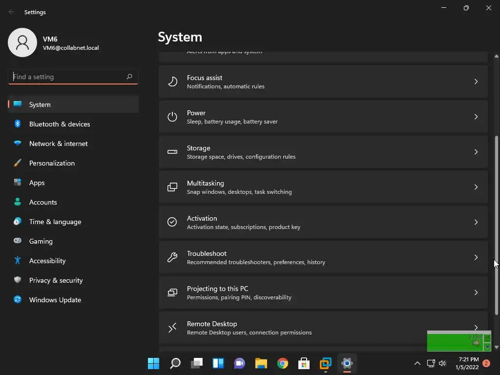500x375 pixels.
Task: Expand the Storage row chevron
Action: (476, 152)
